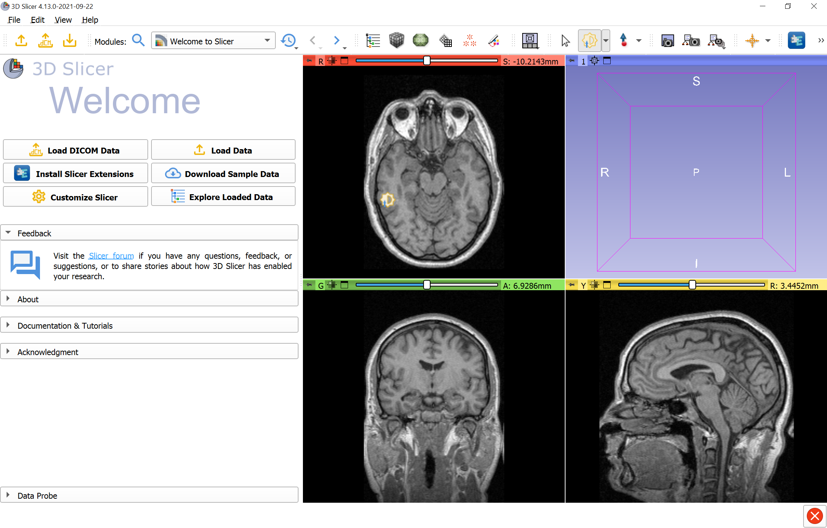Viewport: 827px width, 528px height.
Task: Open the File menu
Action: click(14, 20)
